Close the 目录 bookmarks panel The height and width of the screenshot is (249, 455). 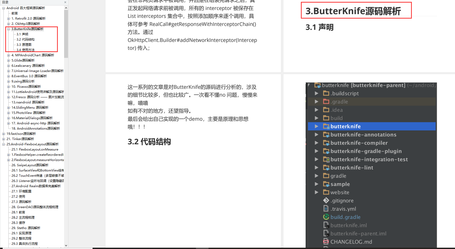click(65, 2)
